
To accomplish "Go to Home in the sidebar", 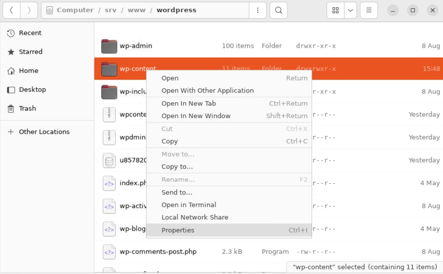I will (47, 71).
